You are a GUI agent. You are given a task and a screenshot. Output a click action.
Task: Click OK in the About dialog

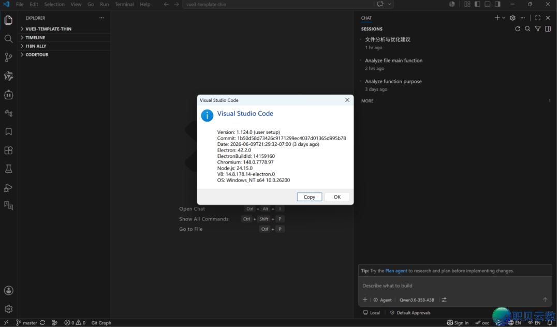339,198
